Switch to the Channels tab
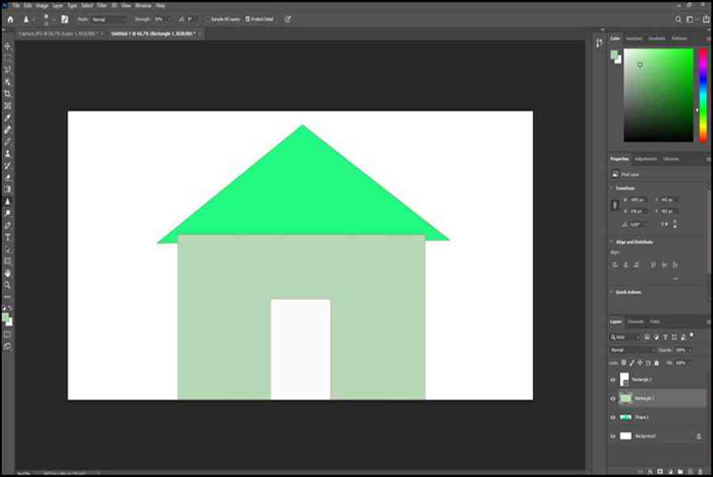Viewport: 713px width, 477px height. (x=635, y=322)
